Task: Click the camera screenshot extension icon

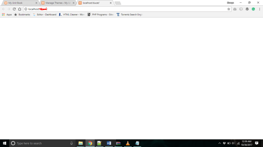Action: [235, 9]
